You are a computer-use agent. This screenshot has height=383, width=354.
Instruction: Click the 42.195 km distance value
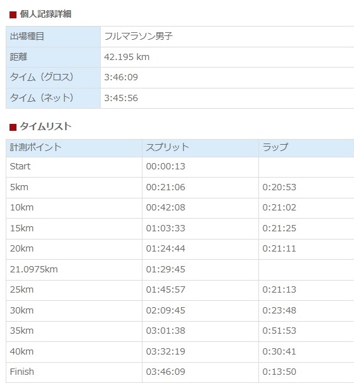coord(127,57)
